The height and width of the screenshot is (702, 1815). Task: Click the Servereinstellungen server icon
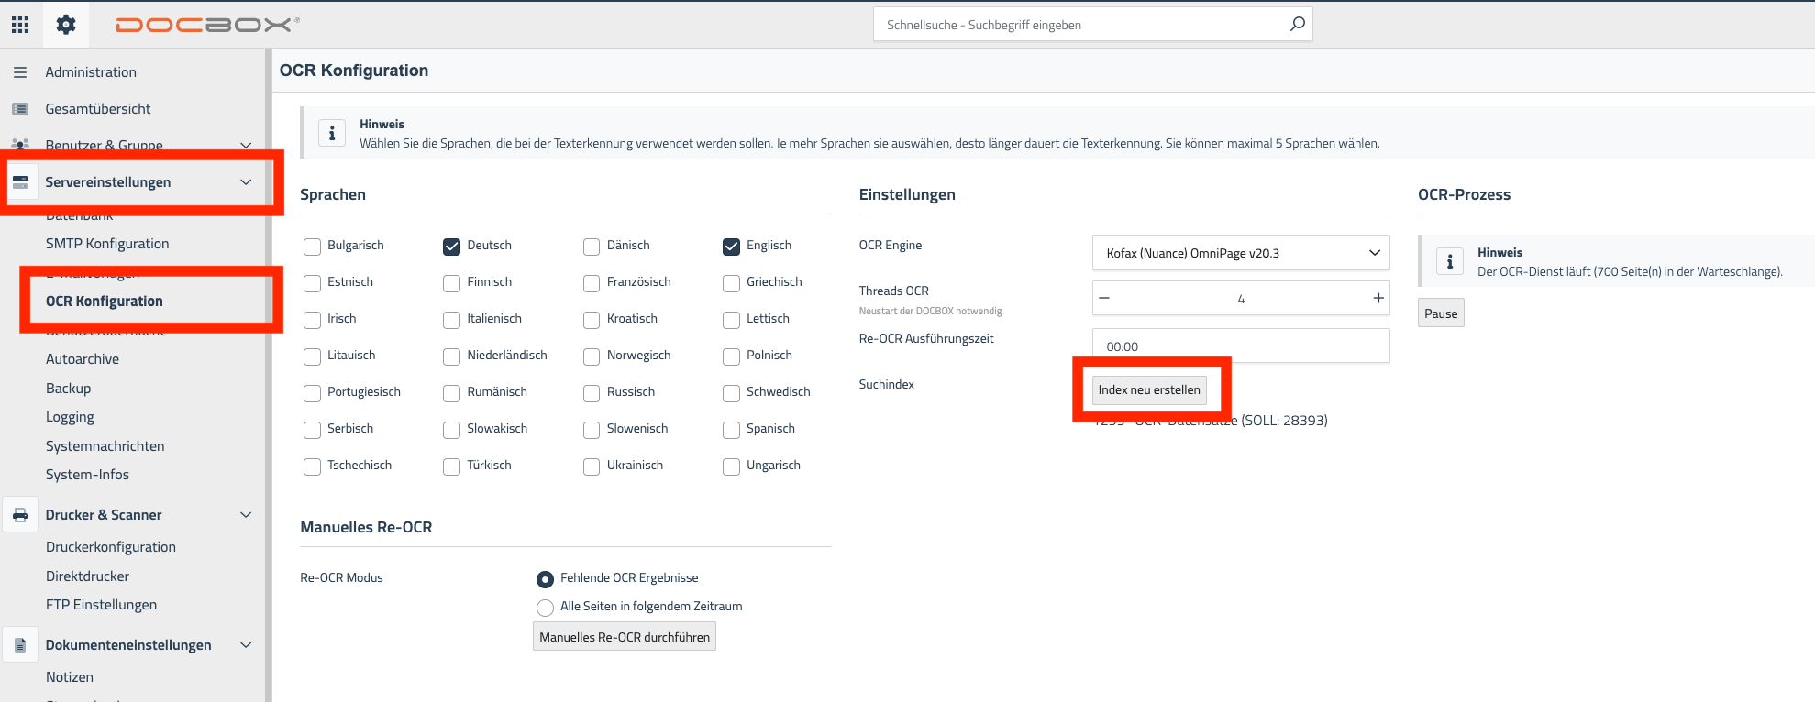20,182
